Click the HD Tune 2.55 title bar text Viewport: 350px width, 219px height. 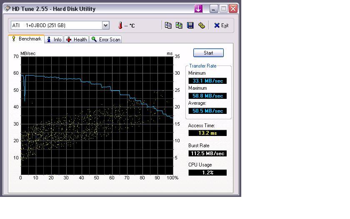[54, 9]
